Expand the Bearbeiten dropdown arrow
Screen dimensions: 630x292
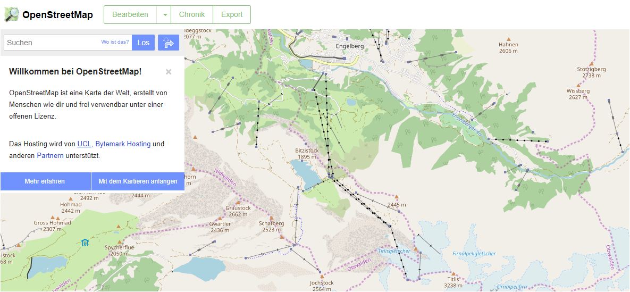point(164,14)
